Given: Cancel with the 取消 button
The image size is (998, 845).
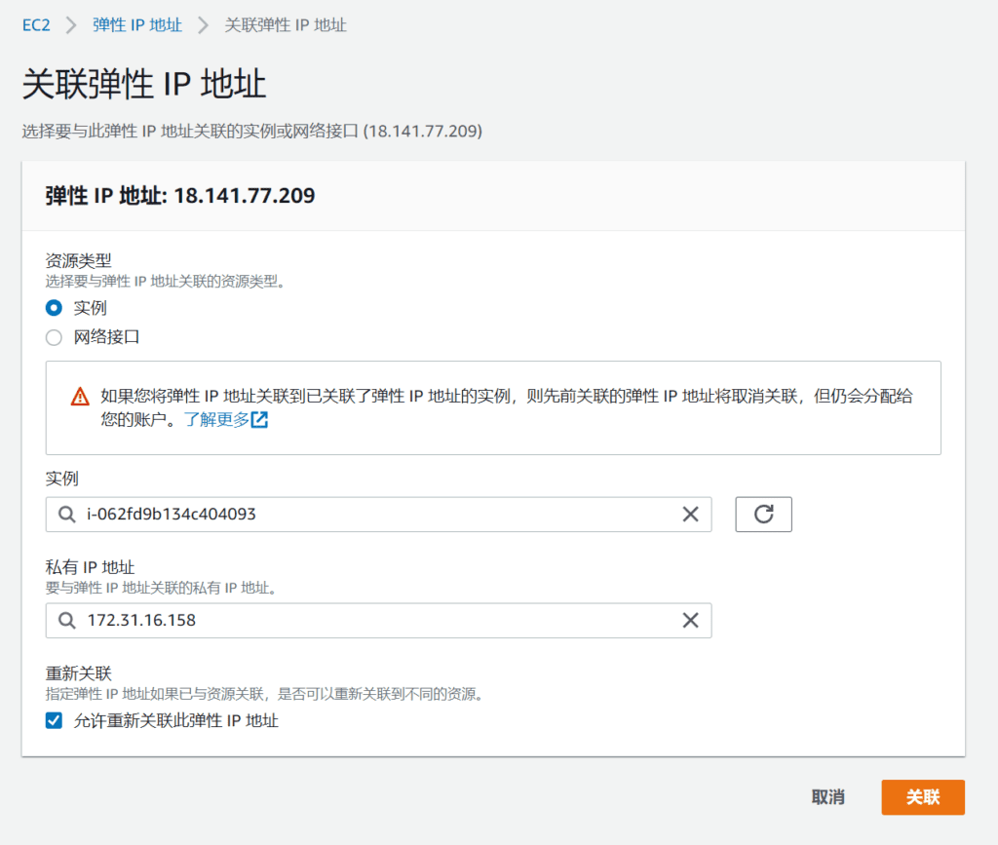Looking at the screenshot, I should tap(827, 796).
